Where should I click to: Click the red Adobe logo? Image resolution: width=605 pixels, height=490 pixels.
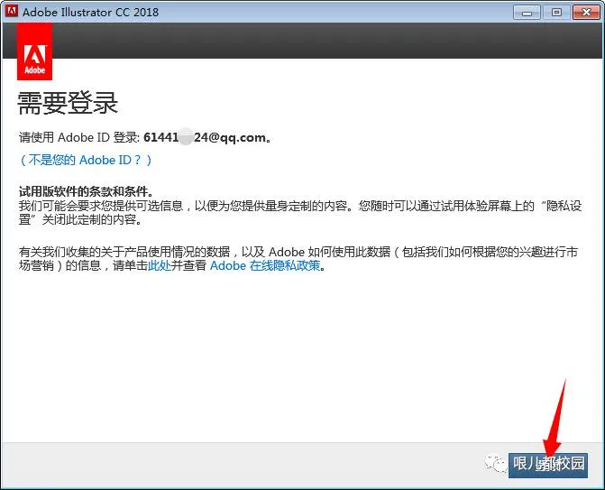35,51
